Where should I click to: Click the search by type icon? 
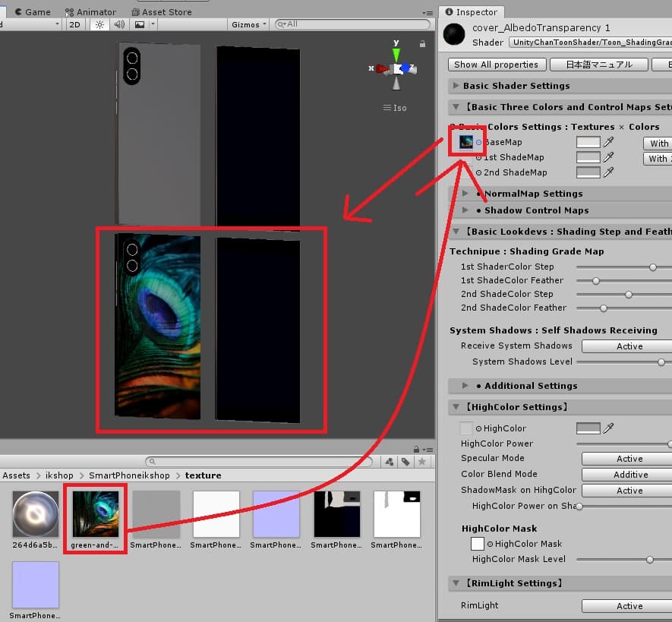click(390, 462)
